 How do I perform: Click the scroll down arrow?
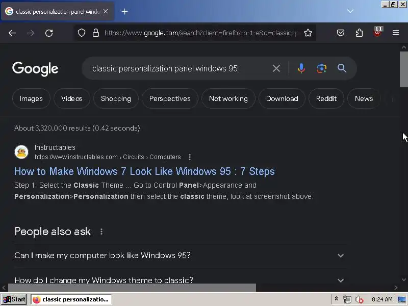pos(404,279)
